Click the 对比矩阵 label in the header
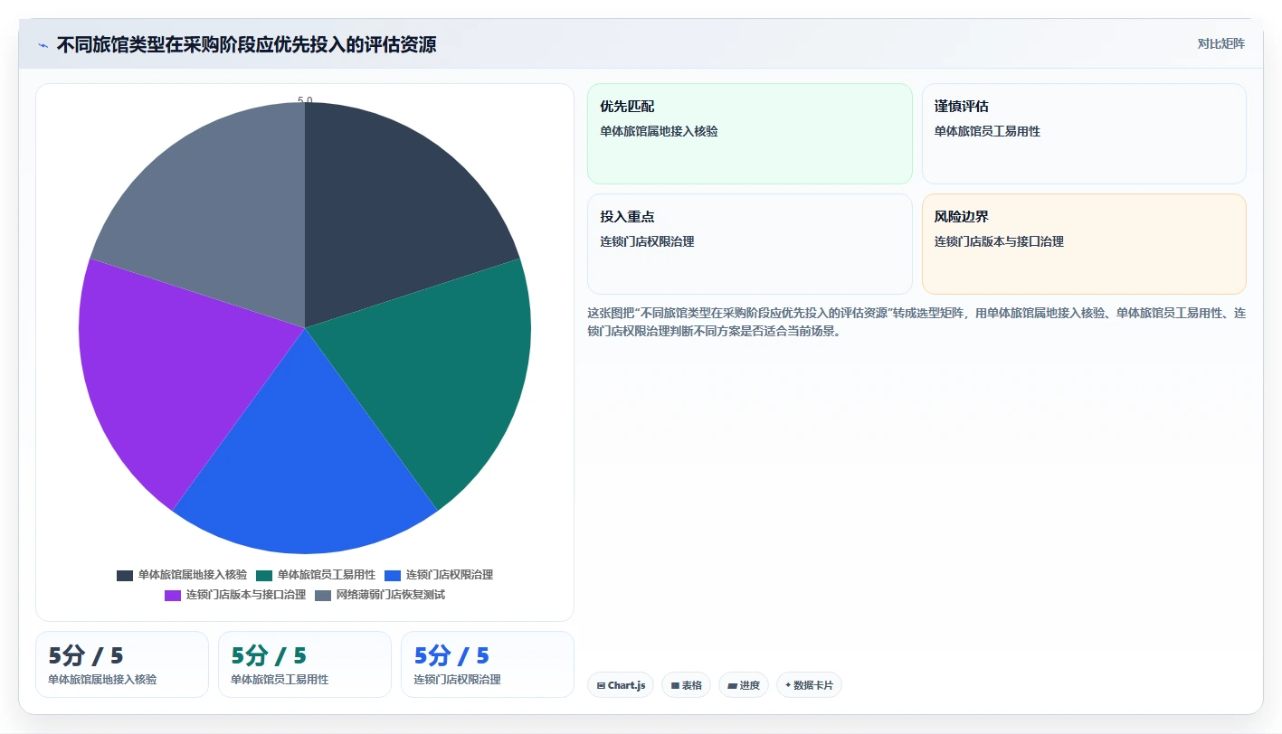 (1220, 43)
